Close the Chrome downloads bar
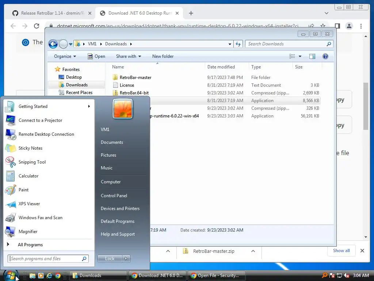 point(362,251)
